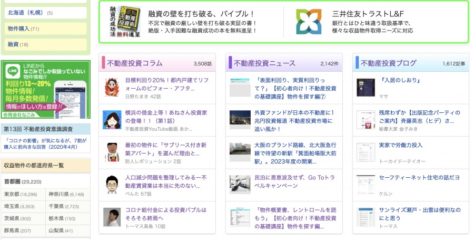Click the 1,612記事 blog count
Viewport: 474px width, 240px height.
[x=454, y=64]
